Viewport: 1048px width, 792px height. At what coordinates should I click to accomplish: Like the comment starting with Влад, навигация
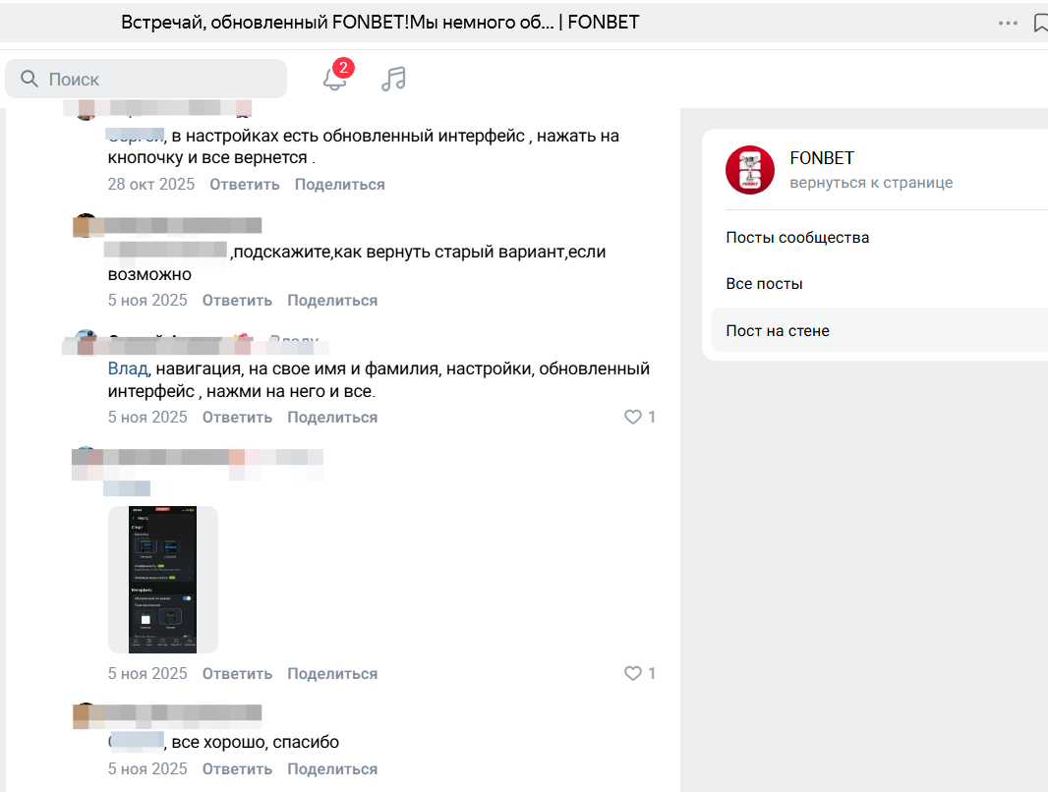tap(632, 417)
